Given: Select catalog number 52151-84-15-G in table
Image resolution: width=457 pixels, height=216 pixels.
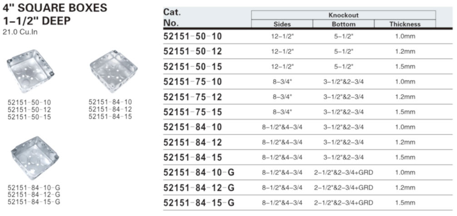Looking at the screenshot, I should pyautogui.click(x=199, y=203).
